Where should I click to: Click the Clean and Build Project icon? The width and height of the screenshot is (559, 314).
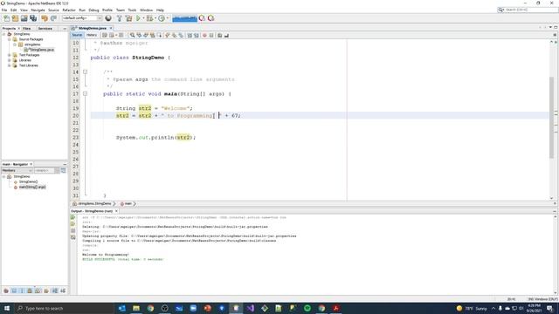(128, 18)
